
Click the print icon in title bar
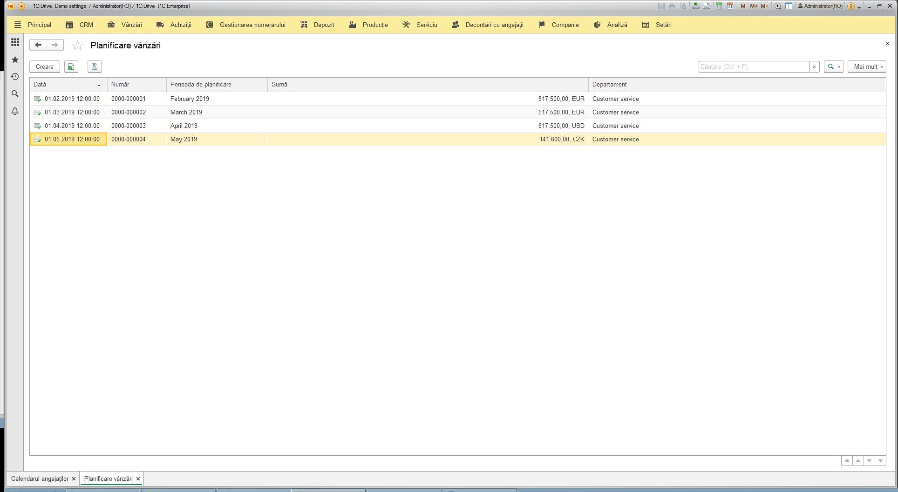click(x=672, y=6)
